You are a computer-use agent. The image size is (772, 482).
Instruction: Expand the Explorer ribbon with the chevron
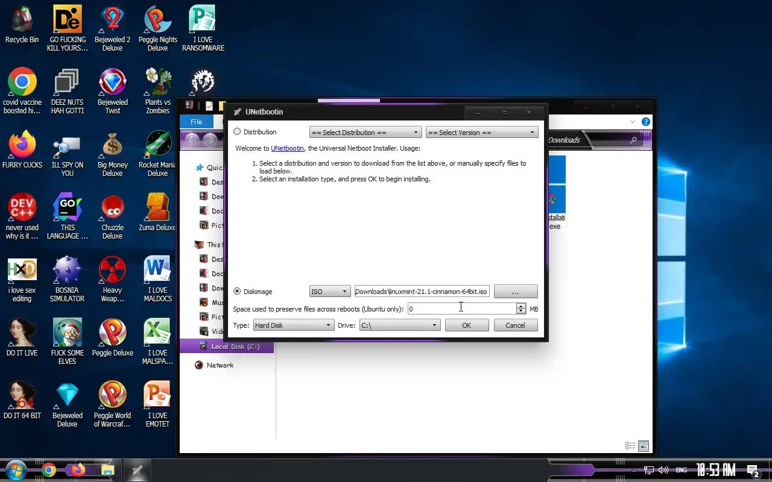[x=632, y=122]
